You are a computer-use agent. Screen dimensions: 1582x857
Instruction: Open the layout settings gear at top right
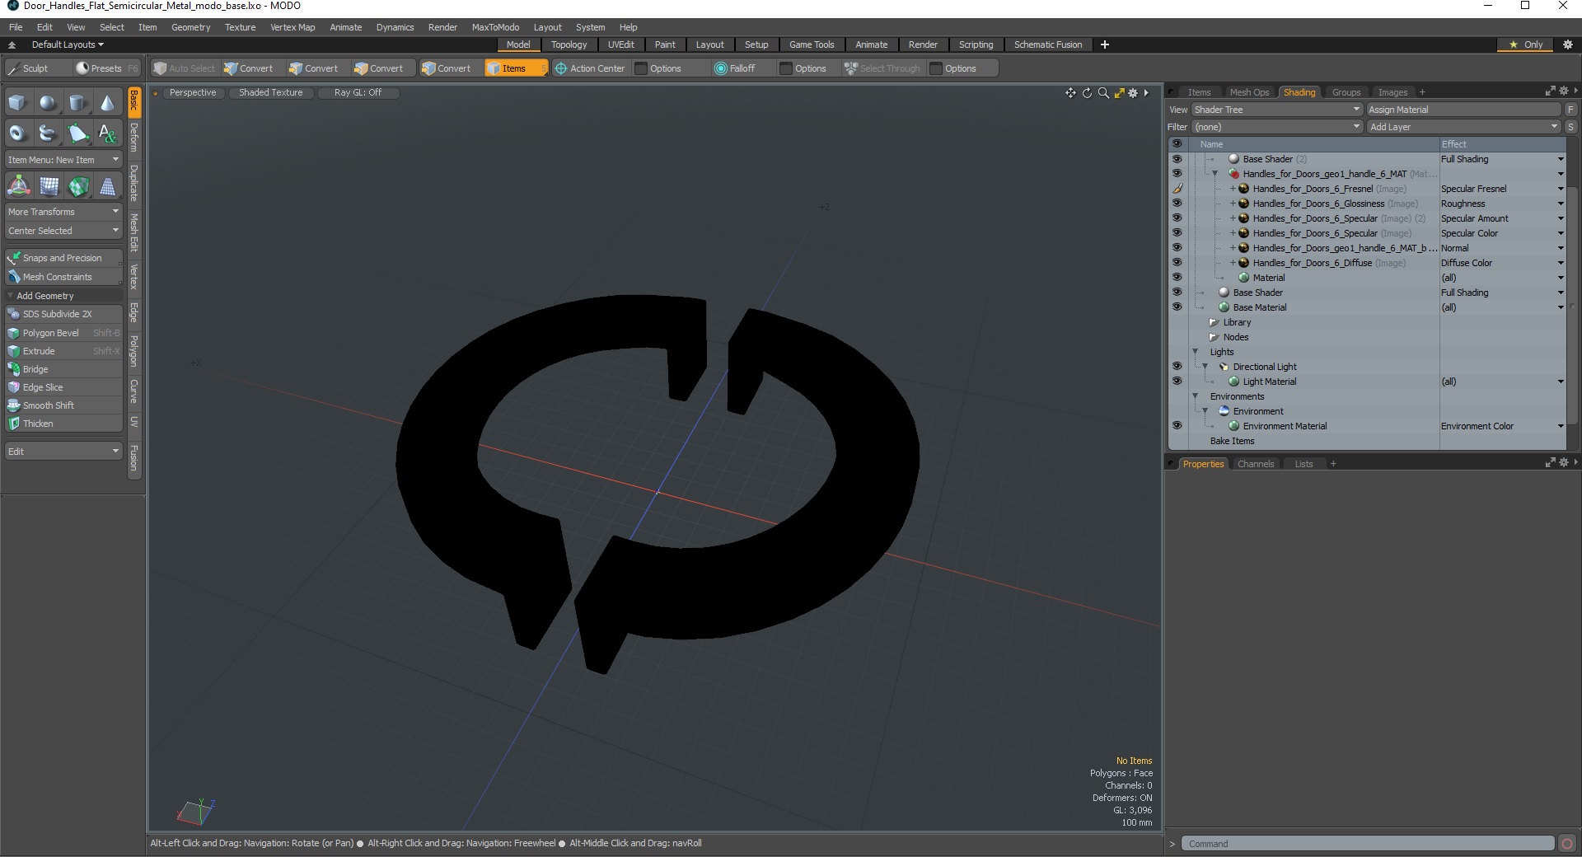point(1568,44)
